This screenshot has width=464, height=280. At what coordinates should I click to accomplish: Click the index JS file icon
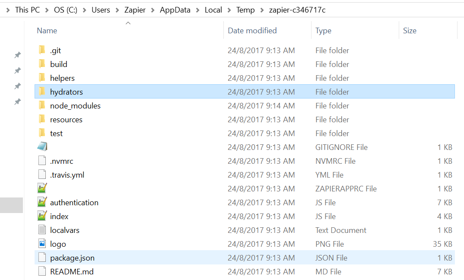42,216
